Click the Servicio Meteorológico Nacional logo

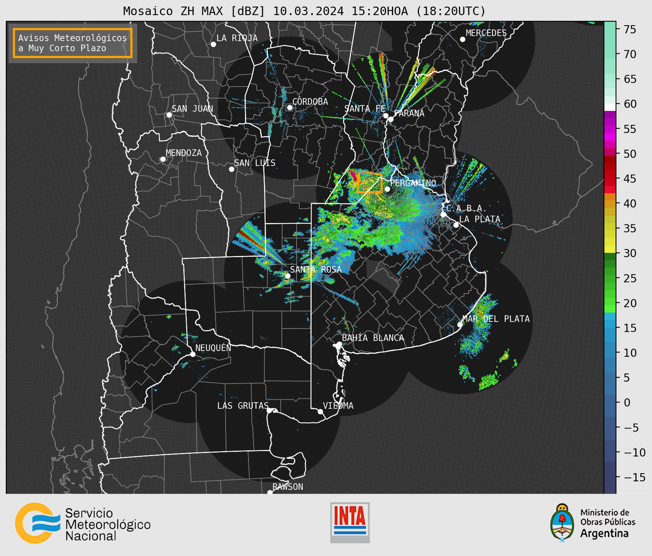click(83, 523)
